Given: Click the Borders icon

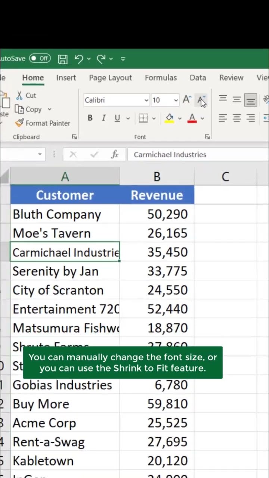Looking at the screenshot, I should tap(143, 118).
